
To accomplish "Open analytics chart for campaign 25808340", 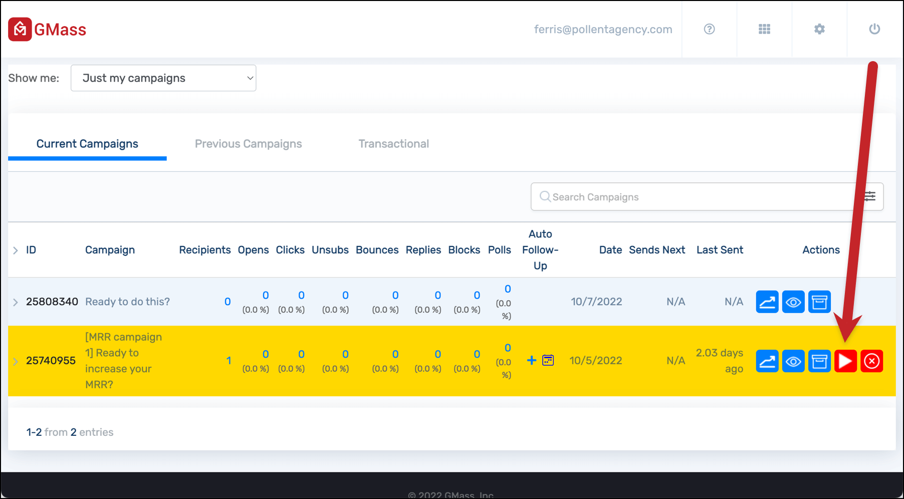I will [x=767, y=302].
